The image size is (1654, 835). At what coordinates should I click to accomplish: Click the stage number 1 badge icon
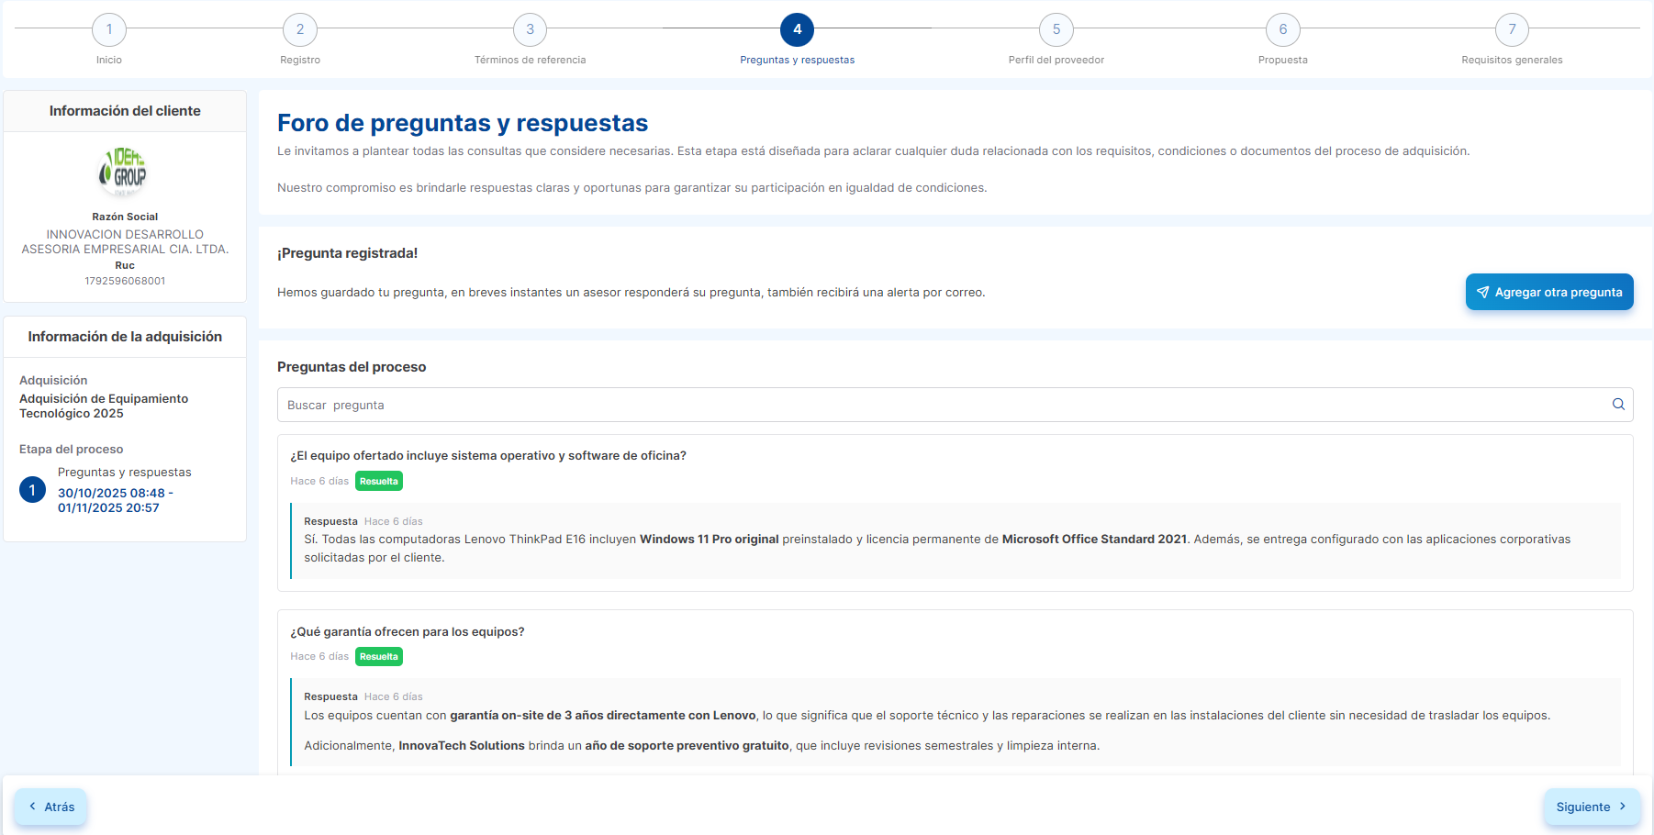(32, 490)
